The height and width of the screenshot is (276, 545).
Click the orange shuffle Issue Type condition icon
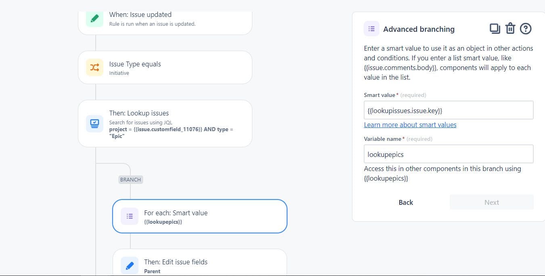click(x=94, y=67)
